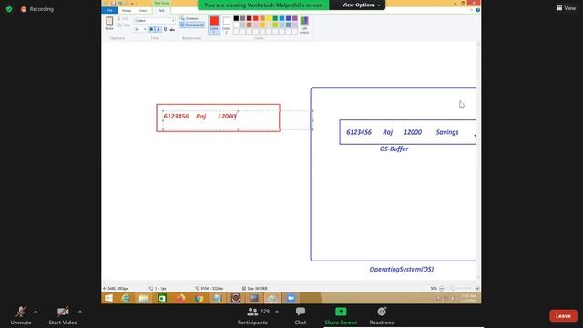Open the Zoom View button
This screenshot has height=328, width=583.
tap(566, 8)
